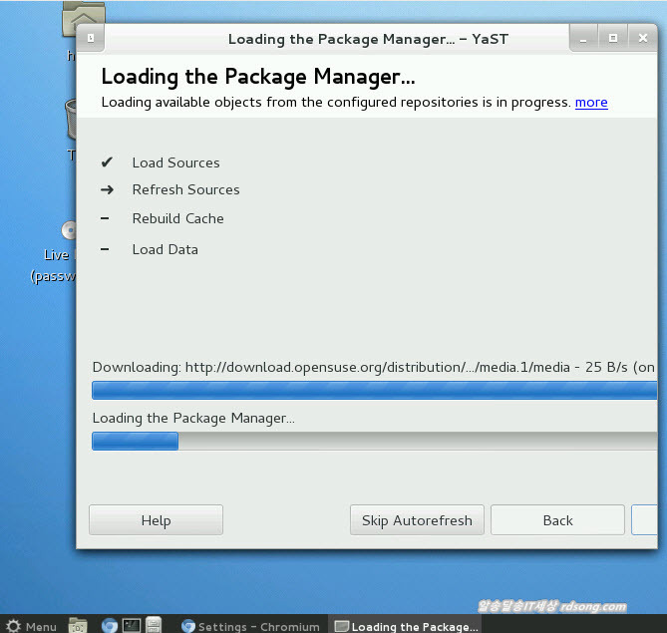The image size is (667, 633).
Task: Click the Load Sources checkmark step
Action: click(x=175, y=162)
